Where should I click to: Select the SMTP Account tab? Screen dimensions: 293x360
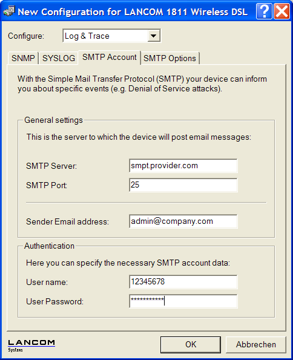[110, 57]
